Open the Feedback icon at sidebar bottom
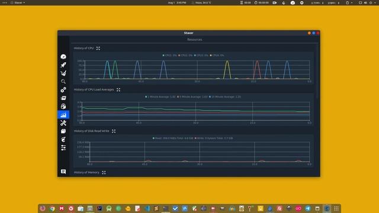 tap(63, 172)
